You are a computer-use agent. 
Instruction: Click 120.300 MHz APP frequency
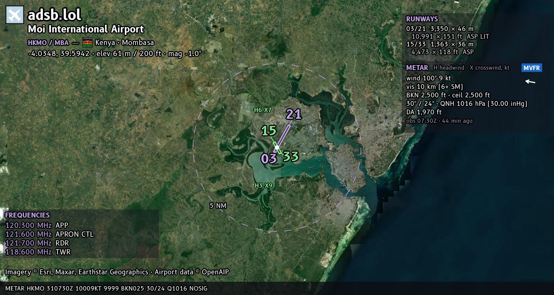[x=37, y=225]
